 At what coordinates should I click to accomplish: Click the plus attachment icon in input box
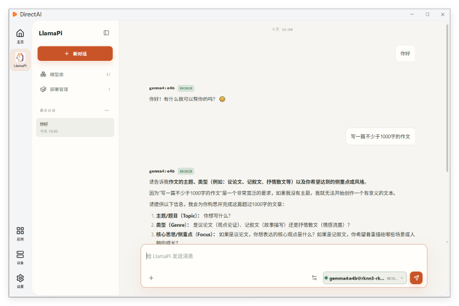[x=151, y=278]
